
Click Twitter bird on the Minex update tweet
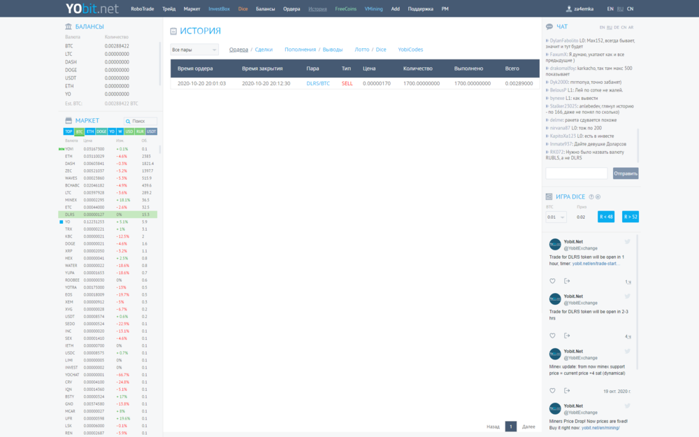(x=627, y=352)
